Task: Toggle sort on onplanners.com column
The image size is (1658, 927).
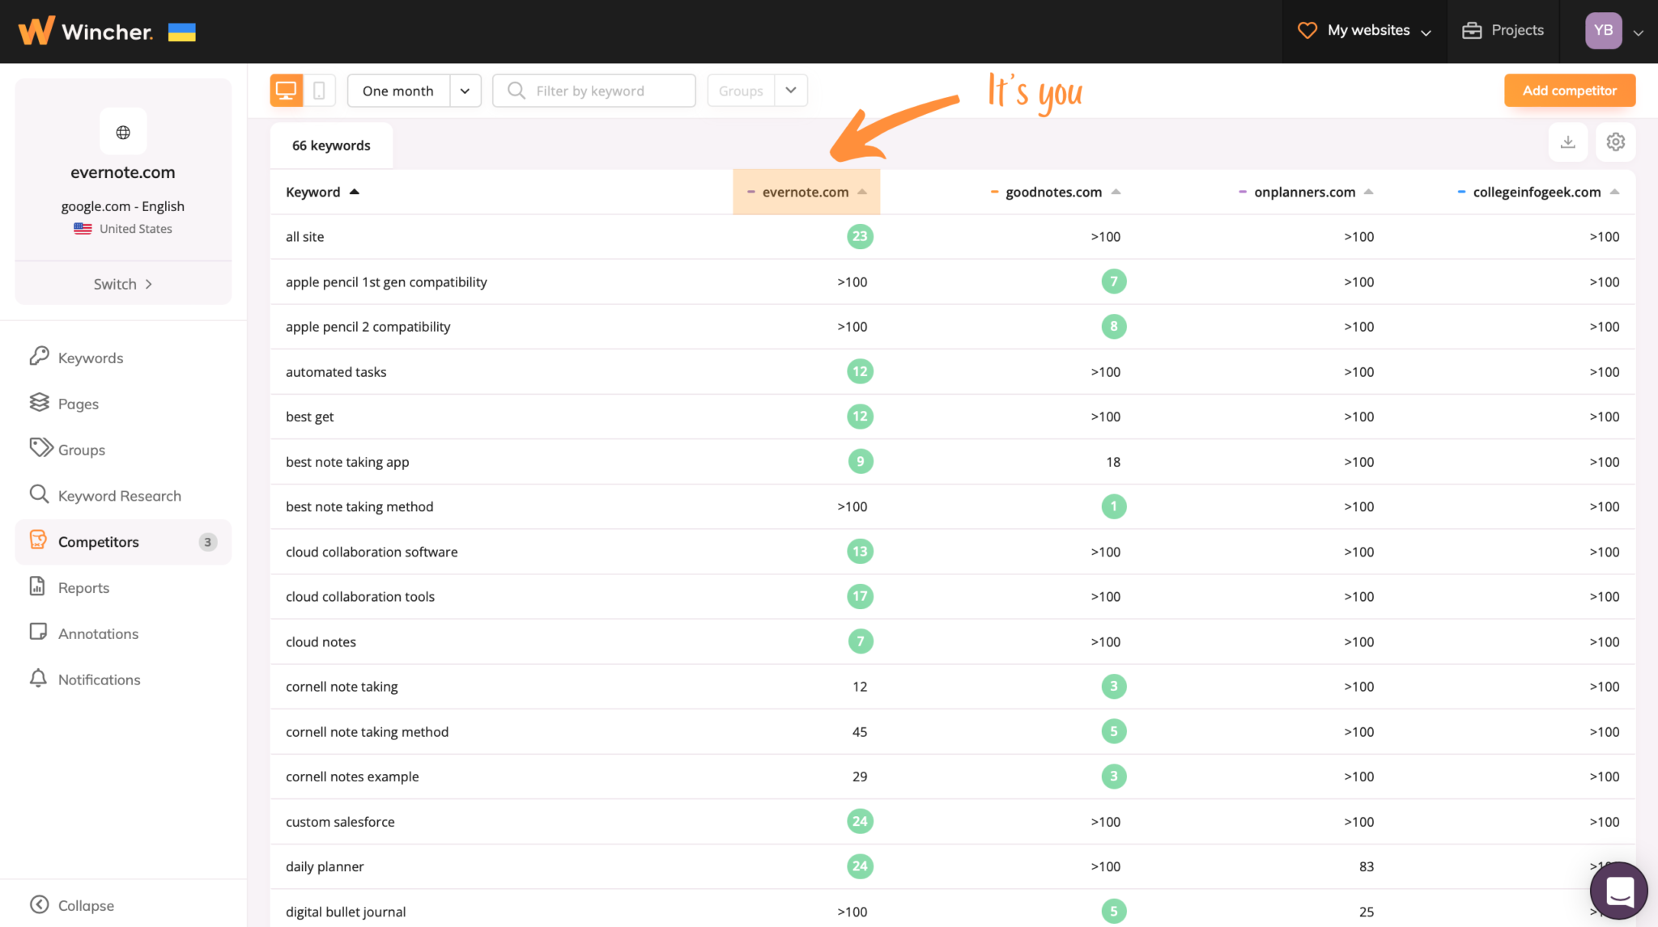Action: click(x=1369, y=192)
